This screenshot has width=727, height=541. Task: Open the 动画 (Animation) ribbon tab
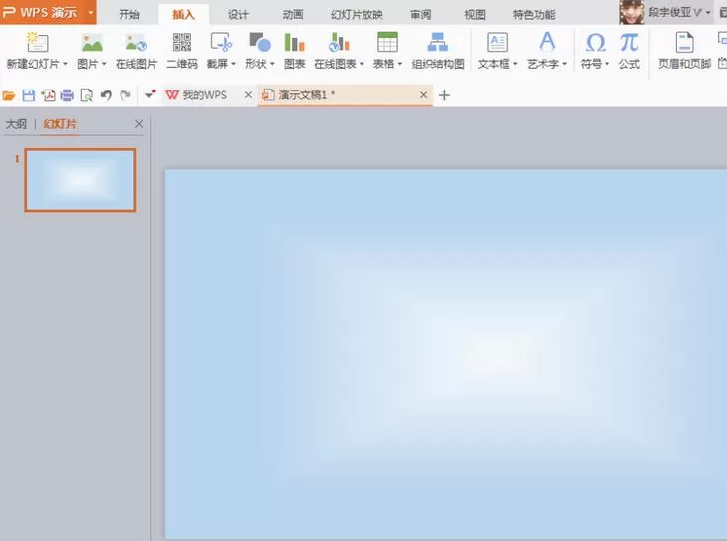(x=293, y=14)
